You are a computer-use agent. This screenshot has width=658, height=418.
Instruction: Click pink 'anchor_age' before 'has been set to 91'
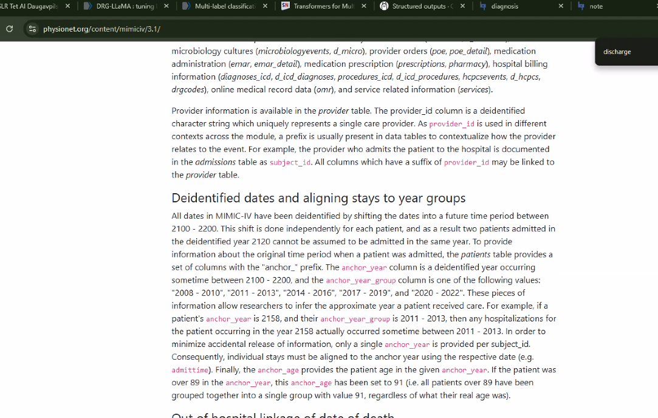point(311,383)
